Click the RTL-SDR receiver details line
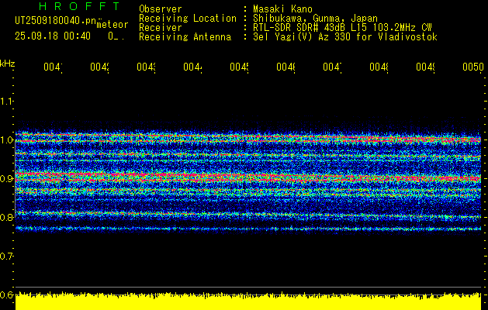 341,27
